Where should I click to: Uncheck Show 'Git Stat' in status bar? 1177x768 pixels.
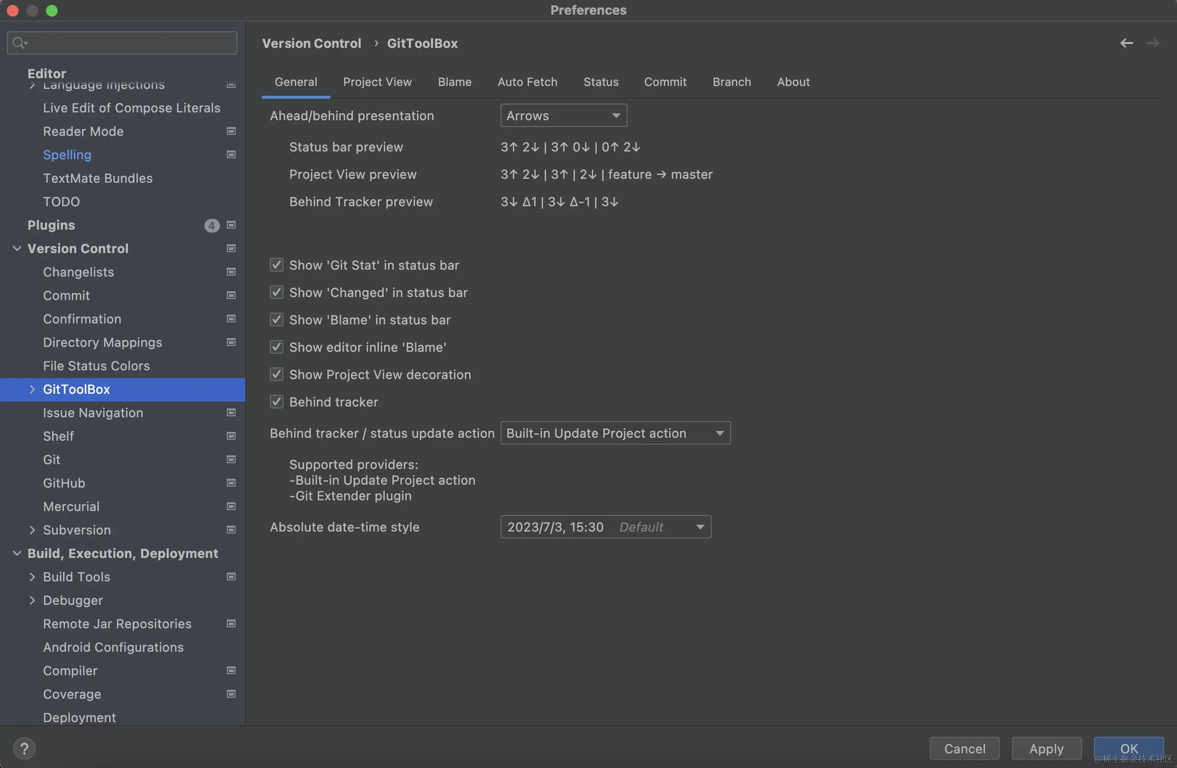point(277,265)
